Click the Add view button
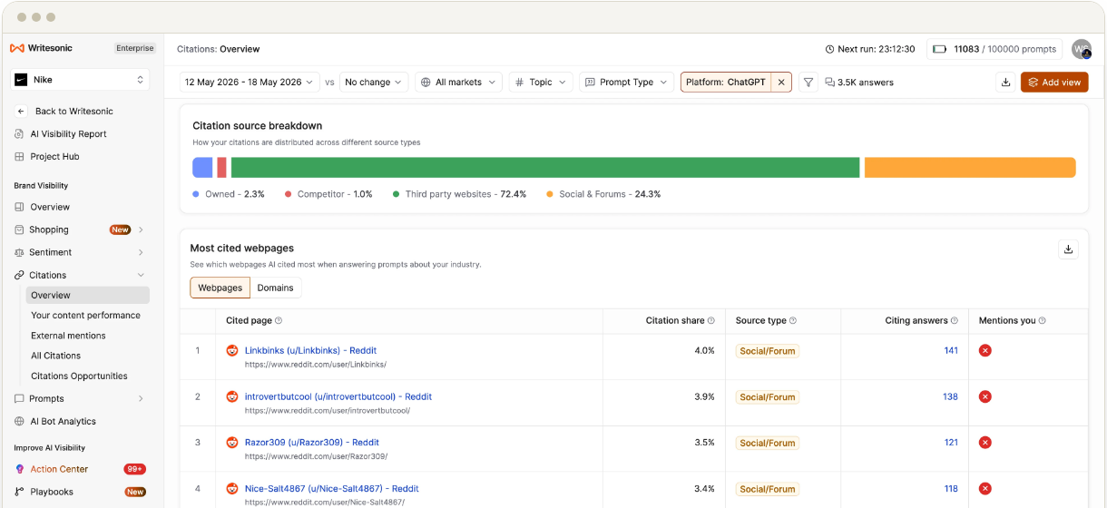1107x508 pixels. 1054,82
